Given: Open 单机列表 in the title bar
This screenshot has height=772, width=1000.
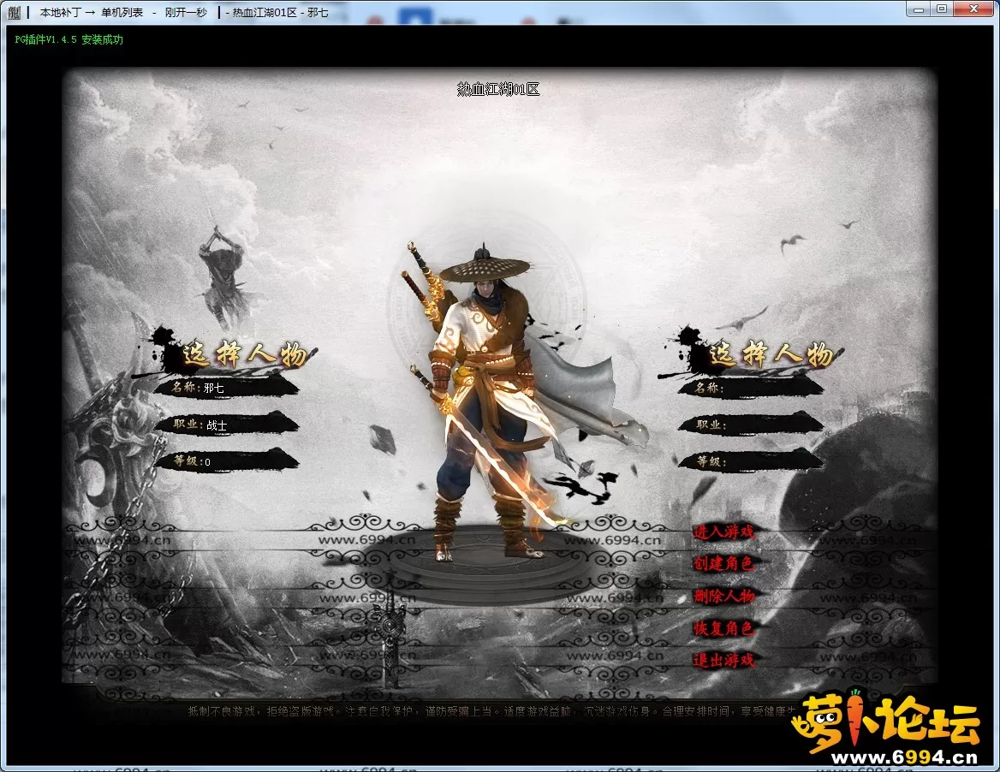Looking at the screenshot, I should (122, 12).
